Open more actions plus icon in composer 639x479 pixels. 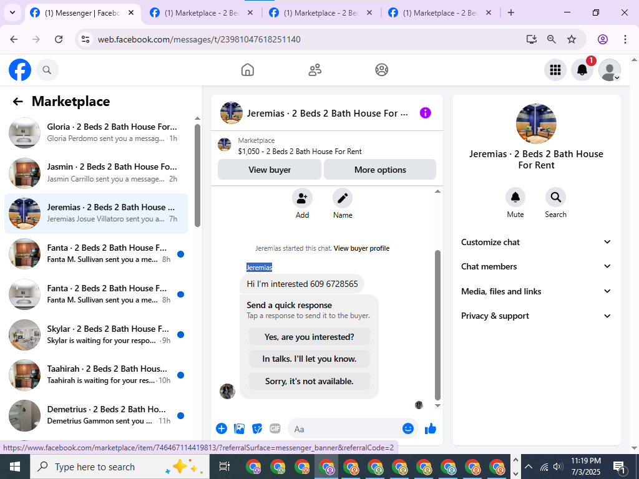(222, 428)
